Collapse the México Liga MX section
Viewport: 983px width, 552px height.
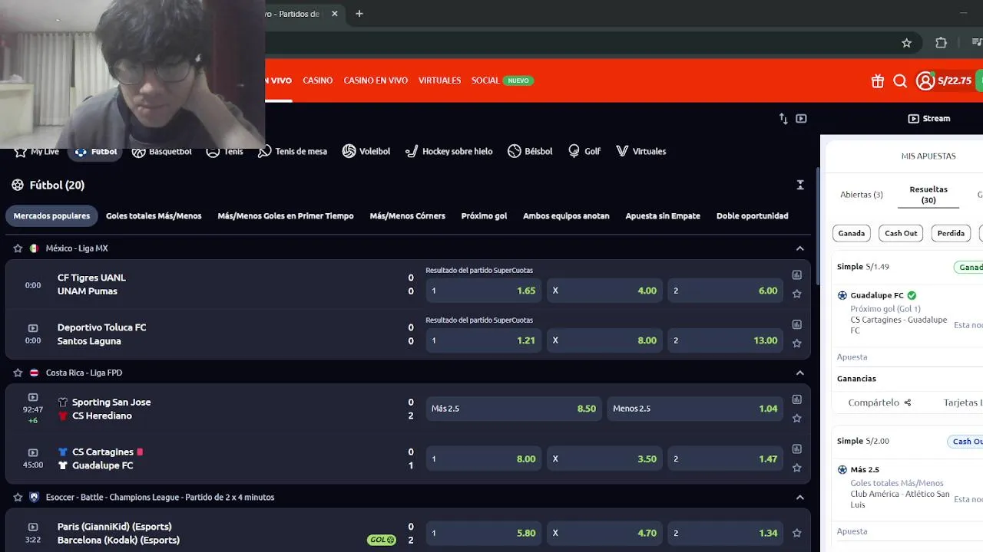pyautogui.click(x=800, y=248)
